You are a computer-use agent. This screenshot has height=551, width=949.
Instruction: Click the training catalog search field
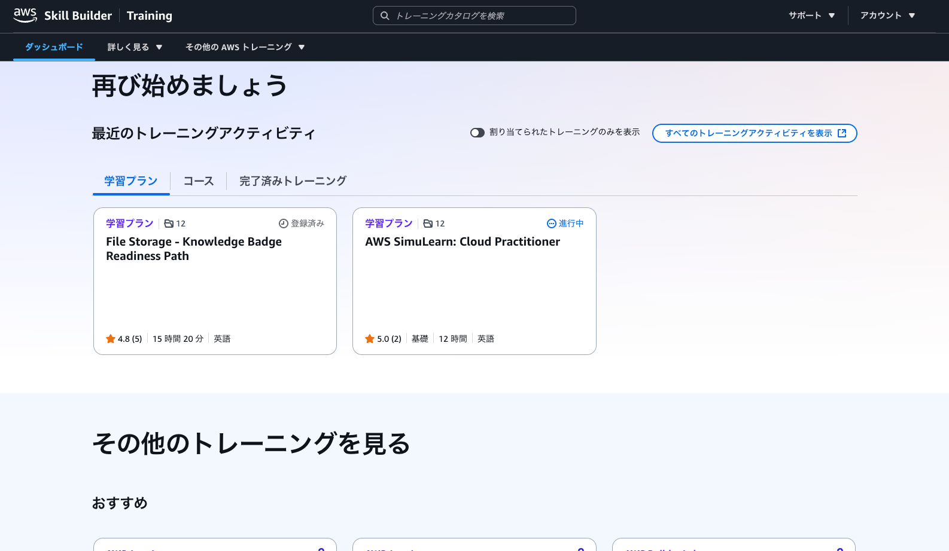(x=474, y=16)
